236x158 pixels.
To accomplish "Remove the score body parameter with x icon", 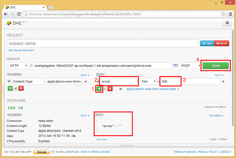I will click(223, 81).
